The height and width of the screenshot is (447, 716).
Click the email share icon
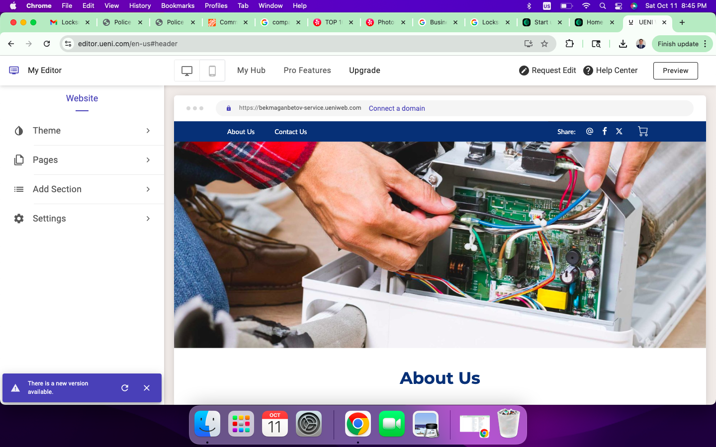click(590, 132)
